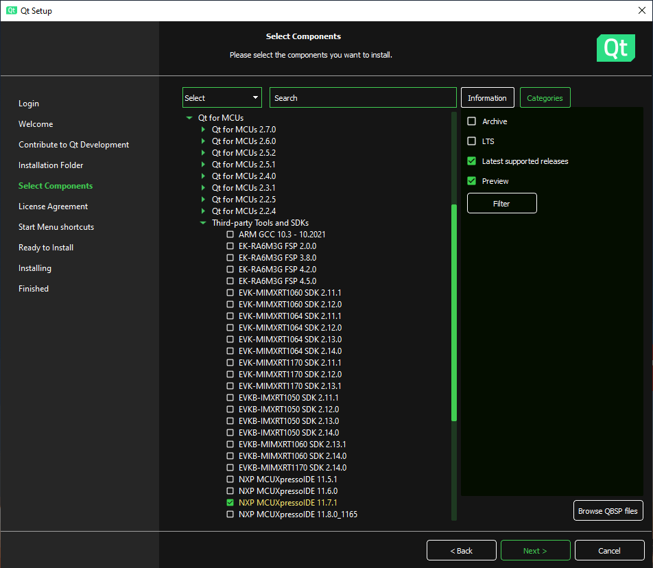Switch to the Information tab
The width and height of the screenshot is (653, 568).
point(487,98)
